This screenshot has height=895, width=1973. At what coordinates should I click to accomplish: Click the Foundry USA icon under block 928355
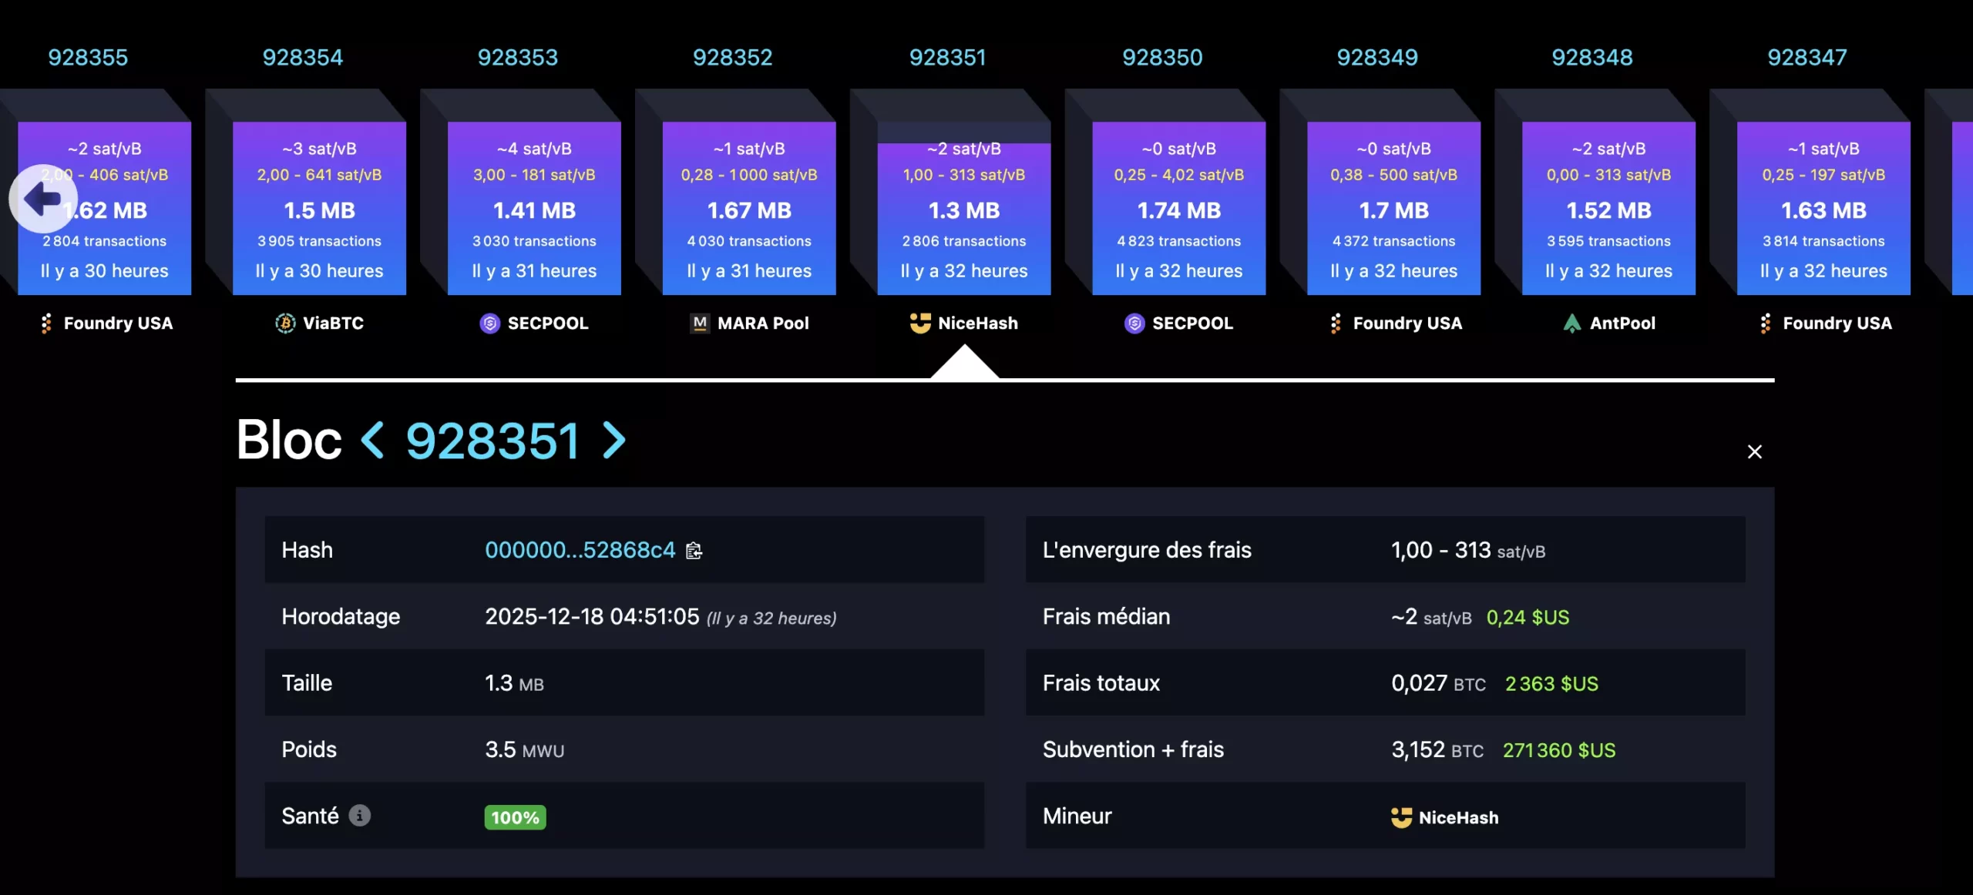coord(46,323)
